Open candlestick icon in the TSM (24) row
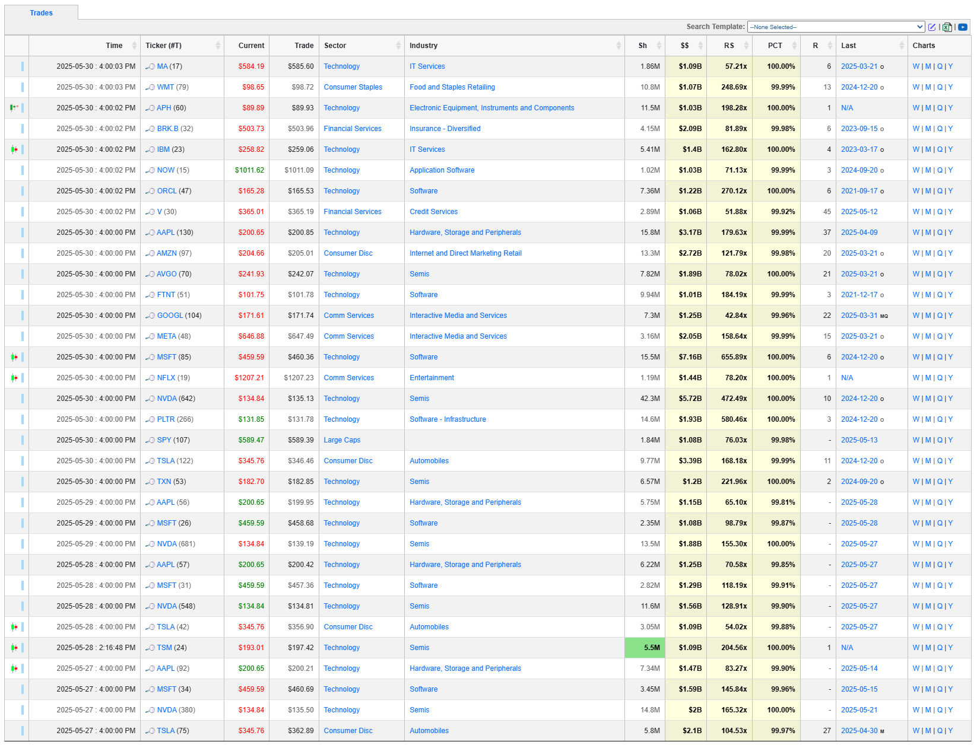Viewport: 977px width, 745px height. pyautogui.click(x=14, y=648)
